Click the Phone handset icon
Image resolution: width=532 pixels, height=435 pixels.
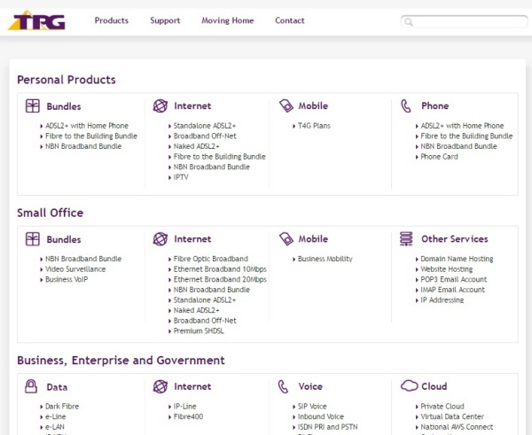[x=406, y=105]
